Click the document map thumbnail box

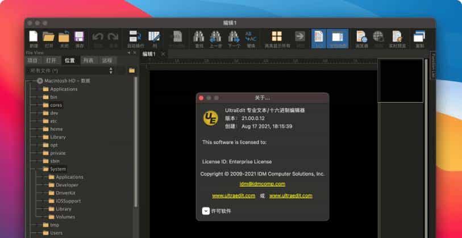[400, 81]
